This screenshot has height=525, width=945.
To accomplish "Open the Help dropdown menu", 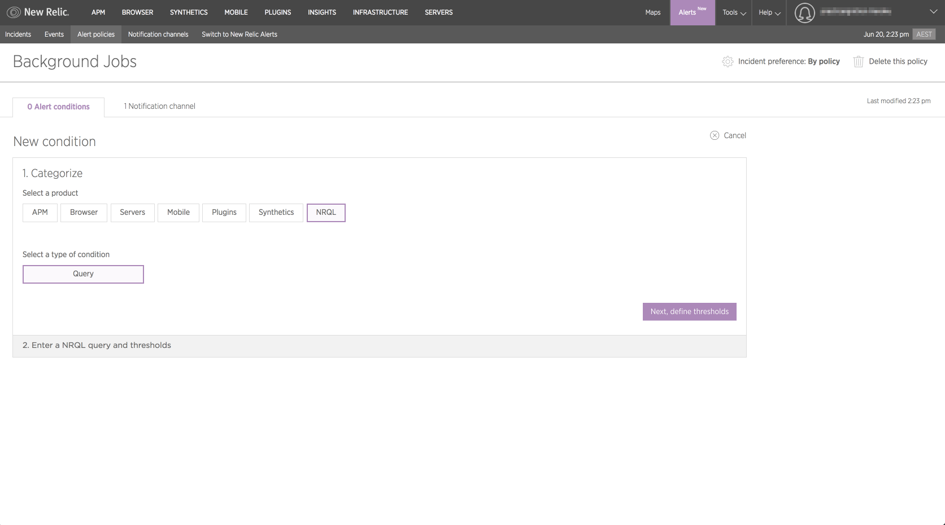I will 769,12.
